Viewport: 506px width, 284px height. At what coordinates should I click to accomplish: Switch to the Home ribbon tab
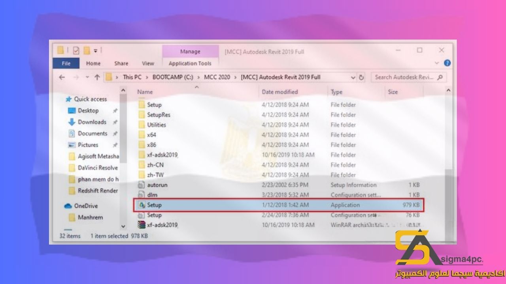pyautogui.click(x=93, y=63)
